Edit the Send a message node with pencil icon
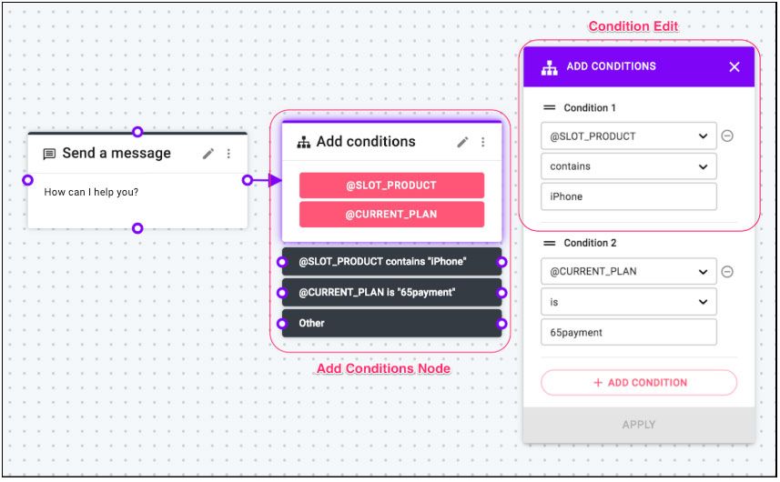The width and height of the screenshot is (780, 482). point(208,154)
